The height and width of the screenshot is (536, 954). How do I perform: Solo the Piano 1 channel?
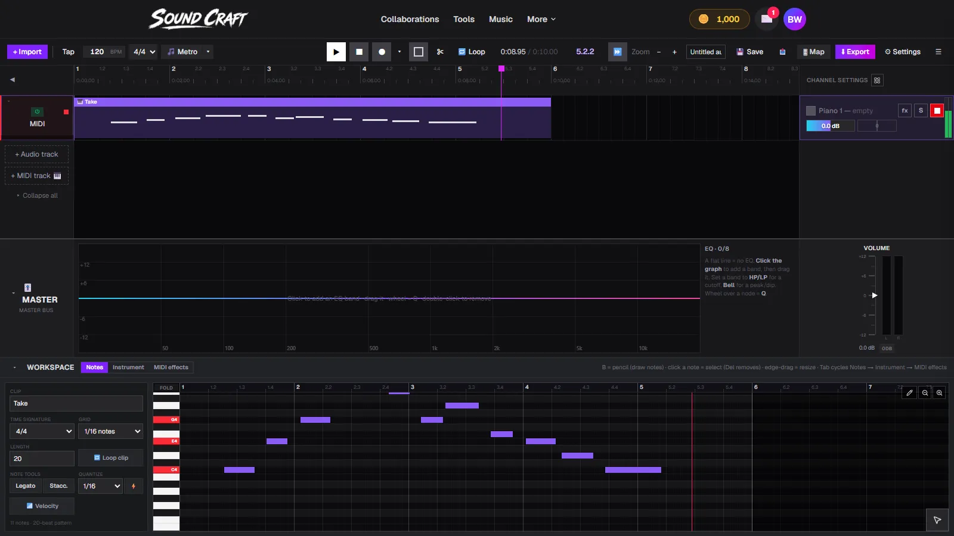(921, 110)
